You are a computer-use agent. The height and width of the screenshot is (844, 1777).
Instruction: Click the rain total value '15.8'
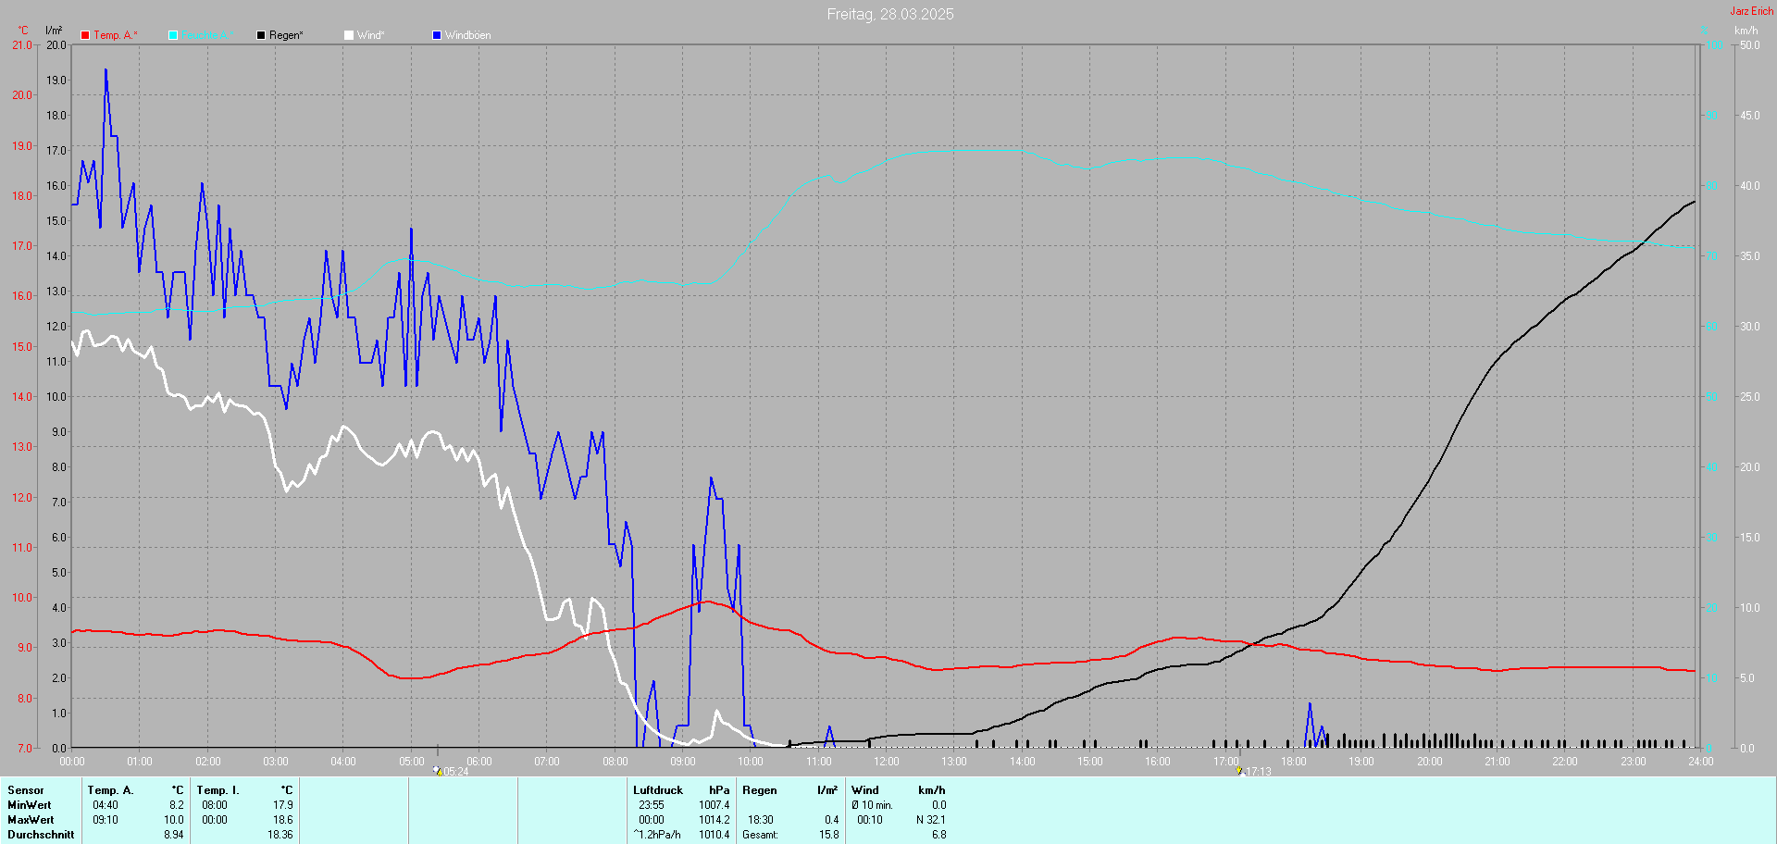click(829, 835)
